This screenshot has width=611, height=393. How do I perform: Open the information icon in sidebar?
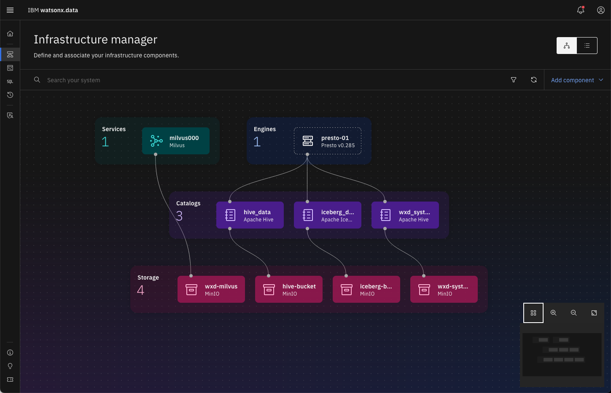point(10,353)
